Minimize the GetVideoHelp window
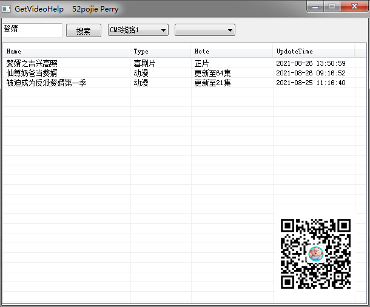Viewport: 370px width, 307px height. coord(315,7)
